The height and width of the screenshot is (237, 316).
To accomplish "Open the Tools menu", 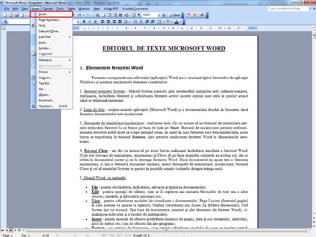I will tap(60, 9).
